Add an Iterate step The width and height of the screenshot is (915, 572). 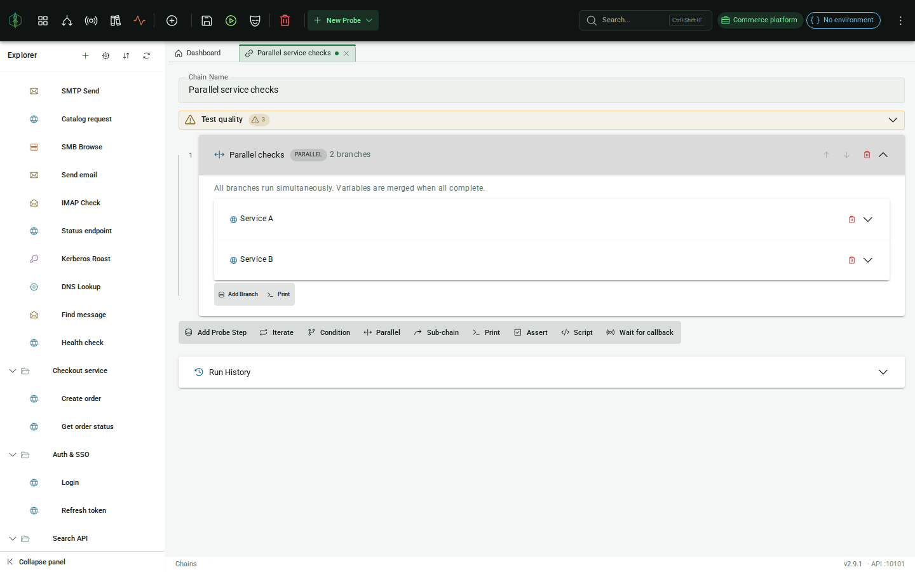[276, 332]
